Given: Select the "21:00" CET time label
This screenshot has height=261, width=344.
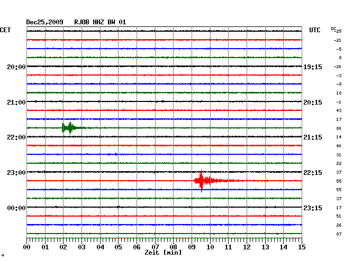Looking at the screenshot, I should click(16, 102).
